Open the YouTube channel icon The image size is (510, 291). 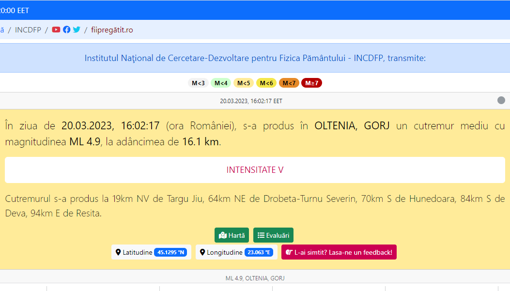point(56,30)
